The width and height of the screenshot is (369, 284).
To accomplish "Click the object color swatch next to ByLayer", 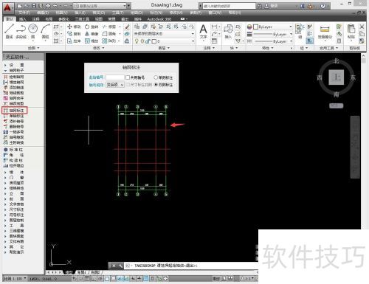I will click(255, 27).
